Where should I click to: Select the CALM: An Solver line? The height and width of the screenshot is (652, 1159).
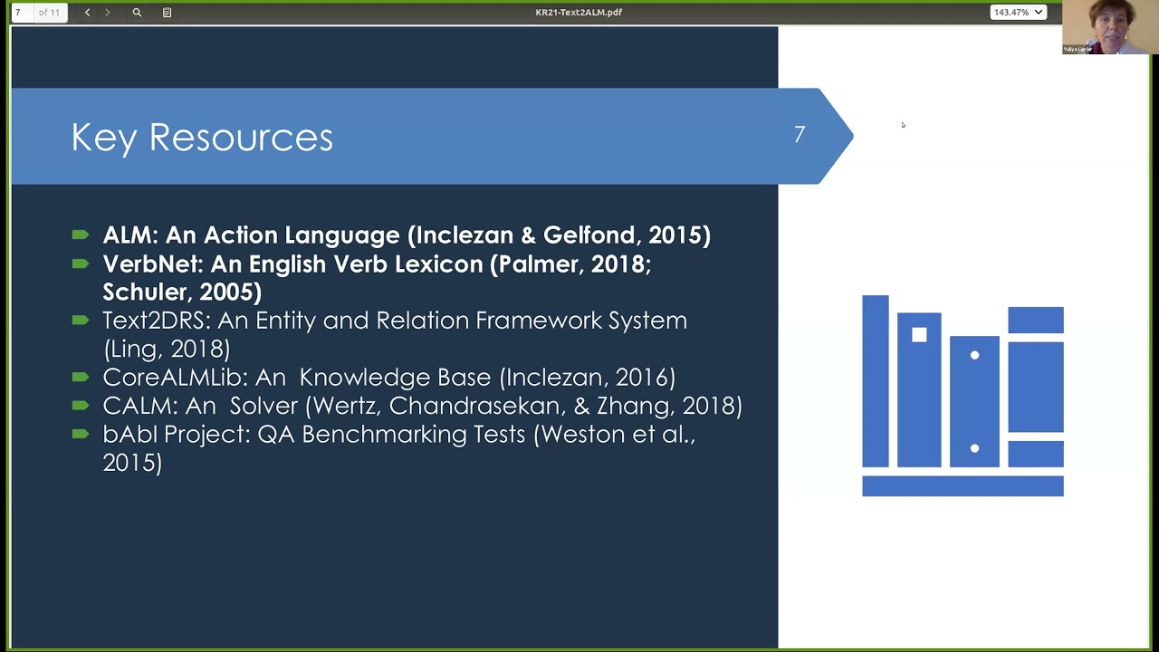point(422,406)
